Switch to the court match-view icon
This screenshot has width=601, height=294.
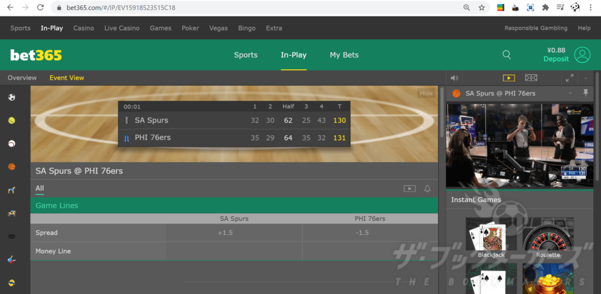click(x=531, y=78)
